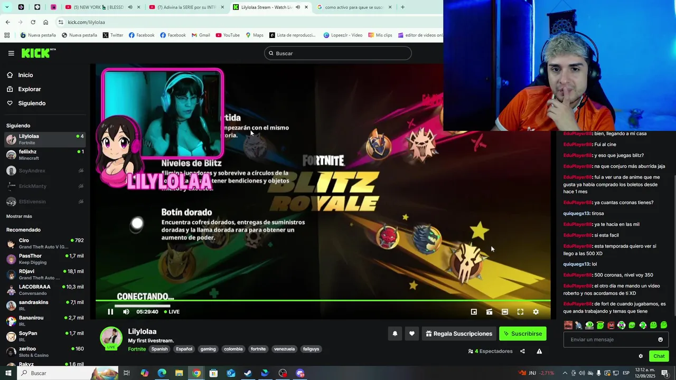Open recommended channel Ciro
676x380 pixels.
pyautogui.click(x=45, y=243)
